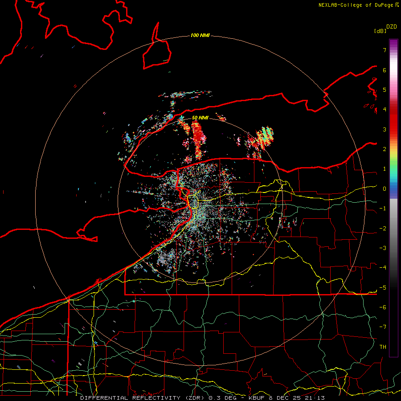Click the 0 value on the dB scale
The image size is (401, 401).
[385, 189]
